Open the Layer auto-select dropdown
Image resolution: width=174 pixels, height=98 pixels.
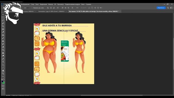26,8
